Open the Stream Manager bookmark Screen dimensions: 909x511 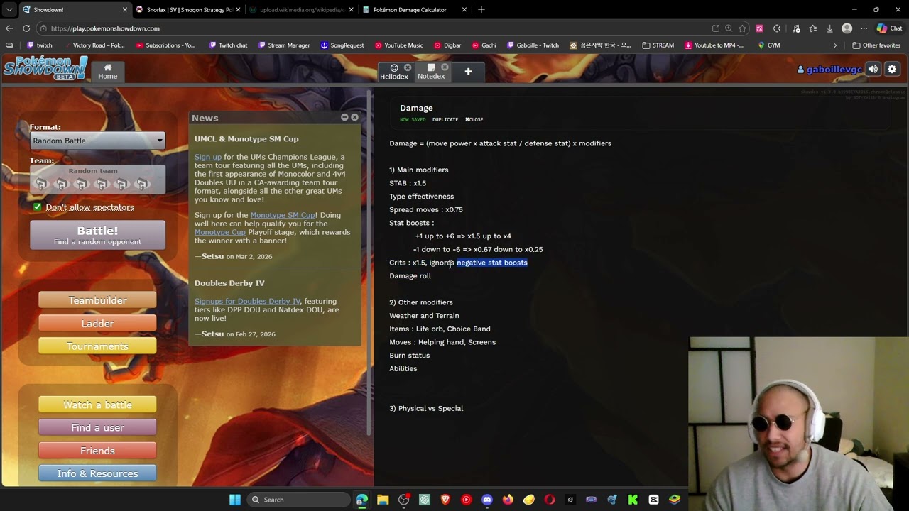click(284, 45)
